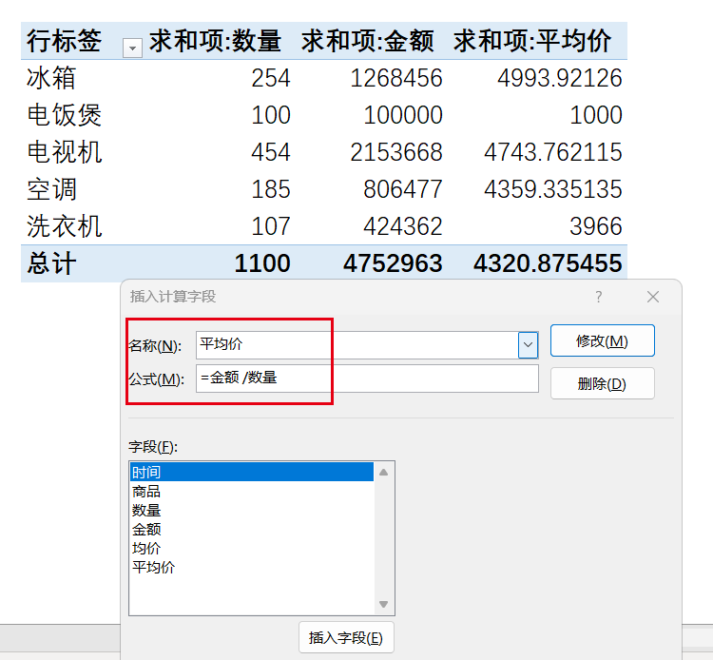Click grand total quantity 1100
The image size is (713, 660).
[x=262, y=263]
